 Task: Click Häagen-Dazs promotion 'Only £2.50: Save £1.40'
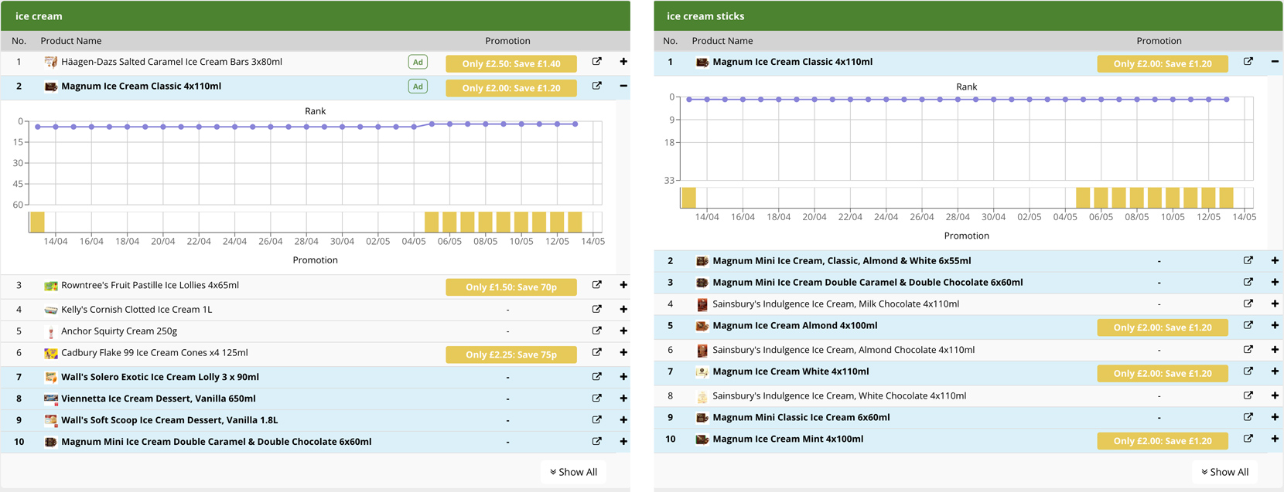[x=511, y=63]
